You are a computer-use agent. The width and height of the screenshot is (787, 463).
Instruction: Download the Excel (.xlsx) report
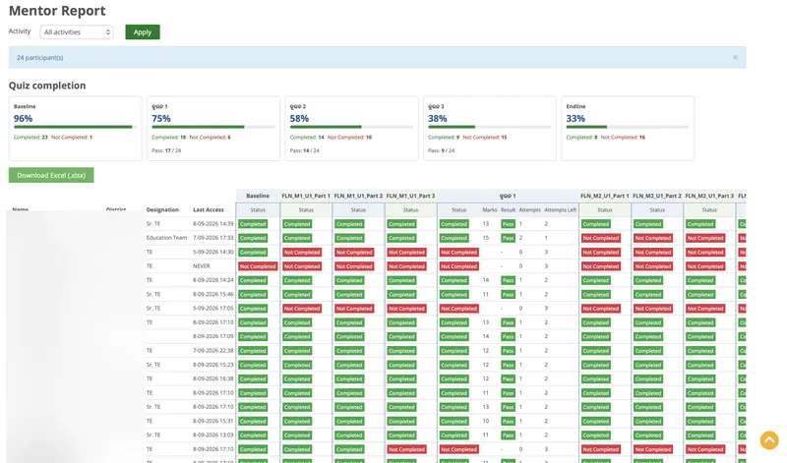[51, 175]
